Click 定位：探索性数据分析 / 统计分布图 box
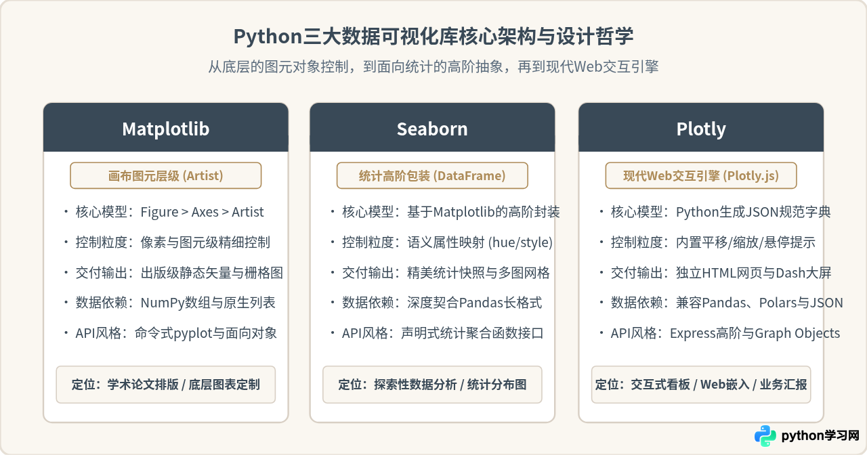The image size is (867, 455). click(x=432, y=385)
